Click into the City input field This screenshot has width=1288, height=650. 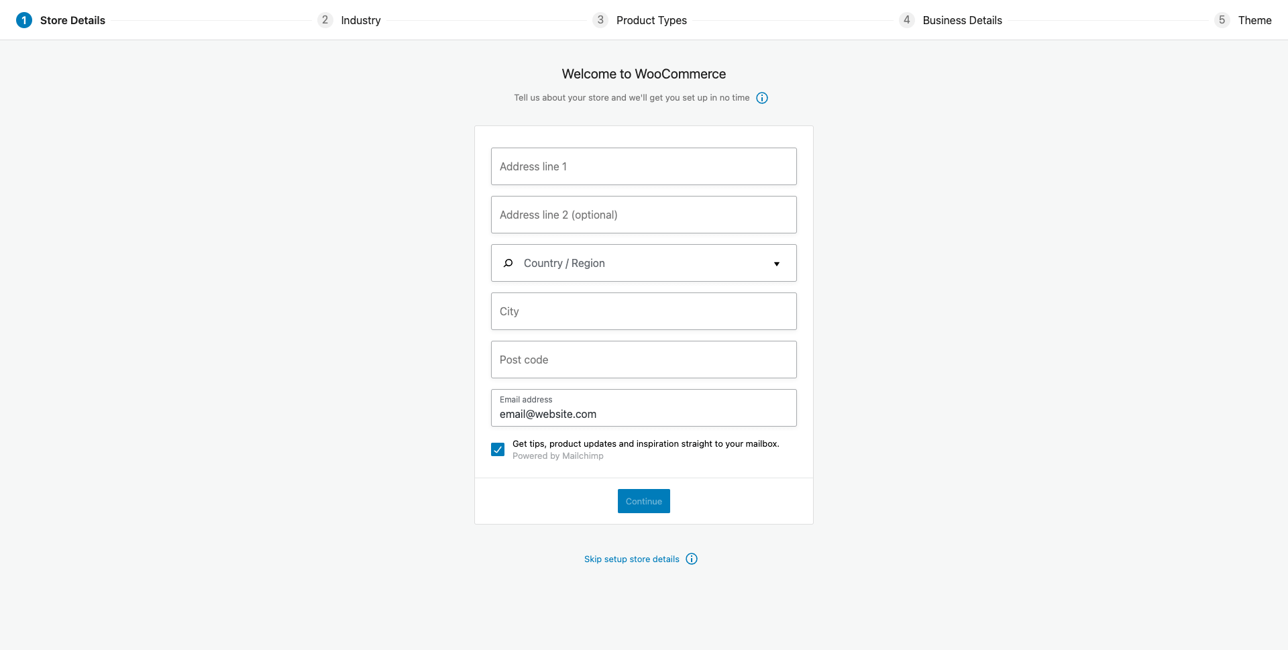[644, 311]
